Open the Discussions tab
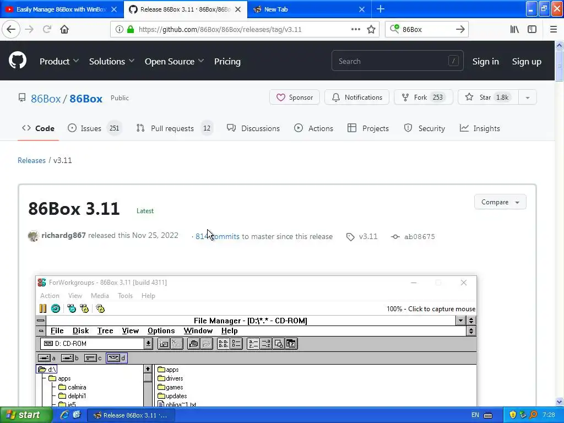 (253, 128)
